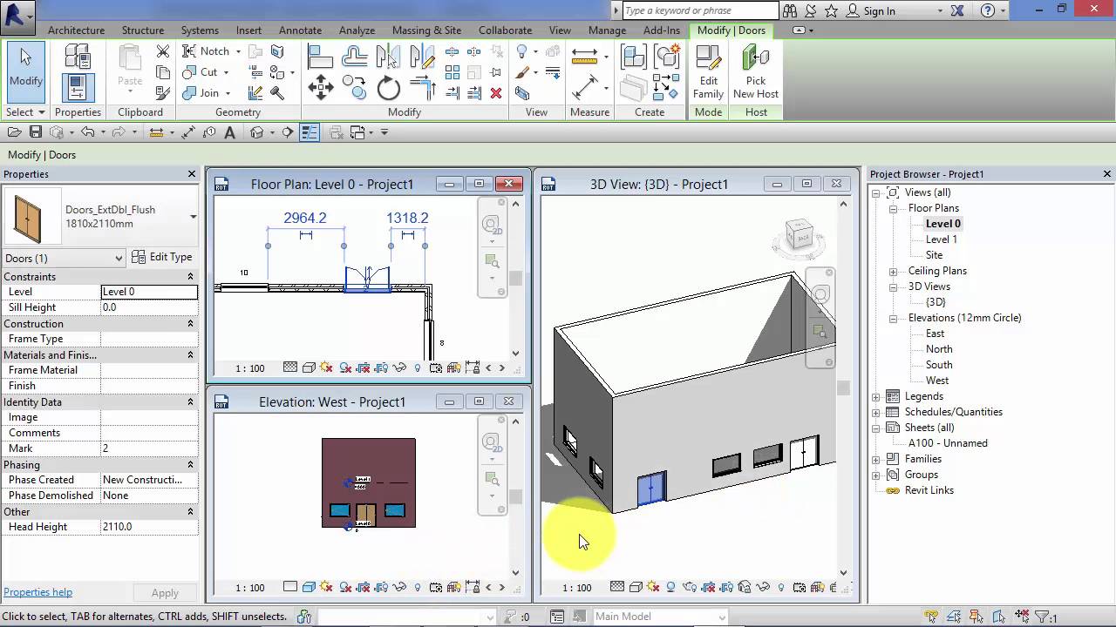Click the Aligned Dimension ribbon icon
The width and height of the screenshot is (1116, 627).
584,87
